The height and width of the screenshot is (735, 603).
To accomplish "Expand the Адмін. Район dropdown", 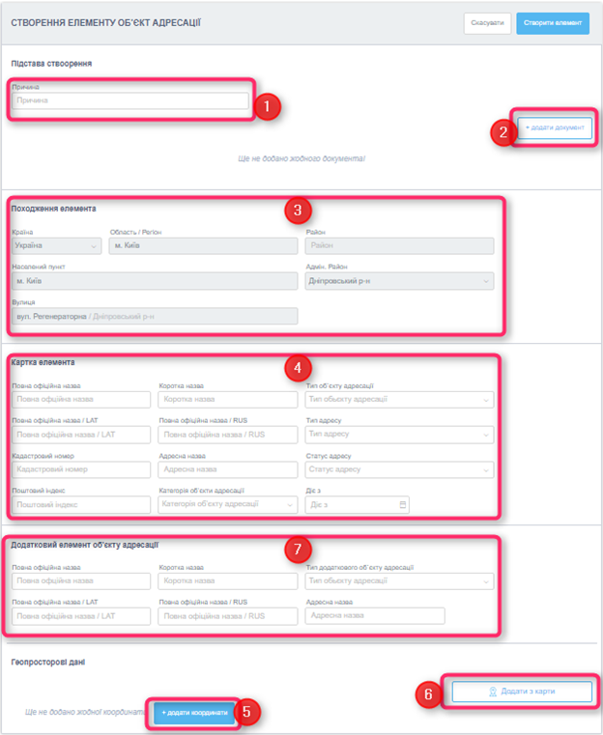I will pos(398,281).
